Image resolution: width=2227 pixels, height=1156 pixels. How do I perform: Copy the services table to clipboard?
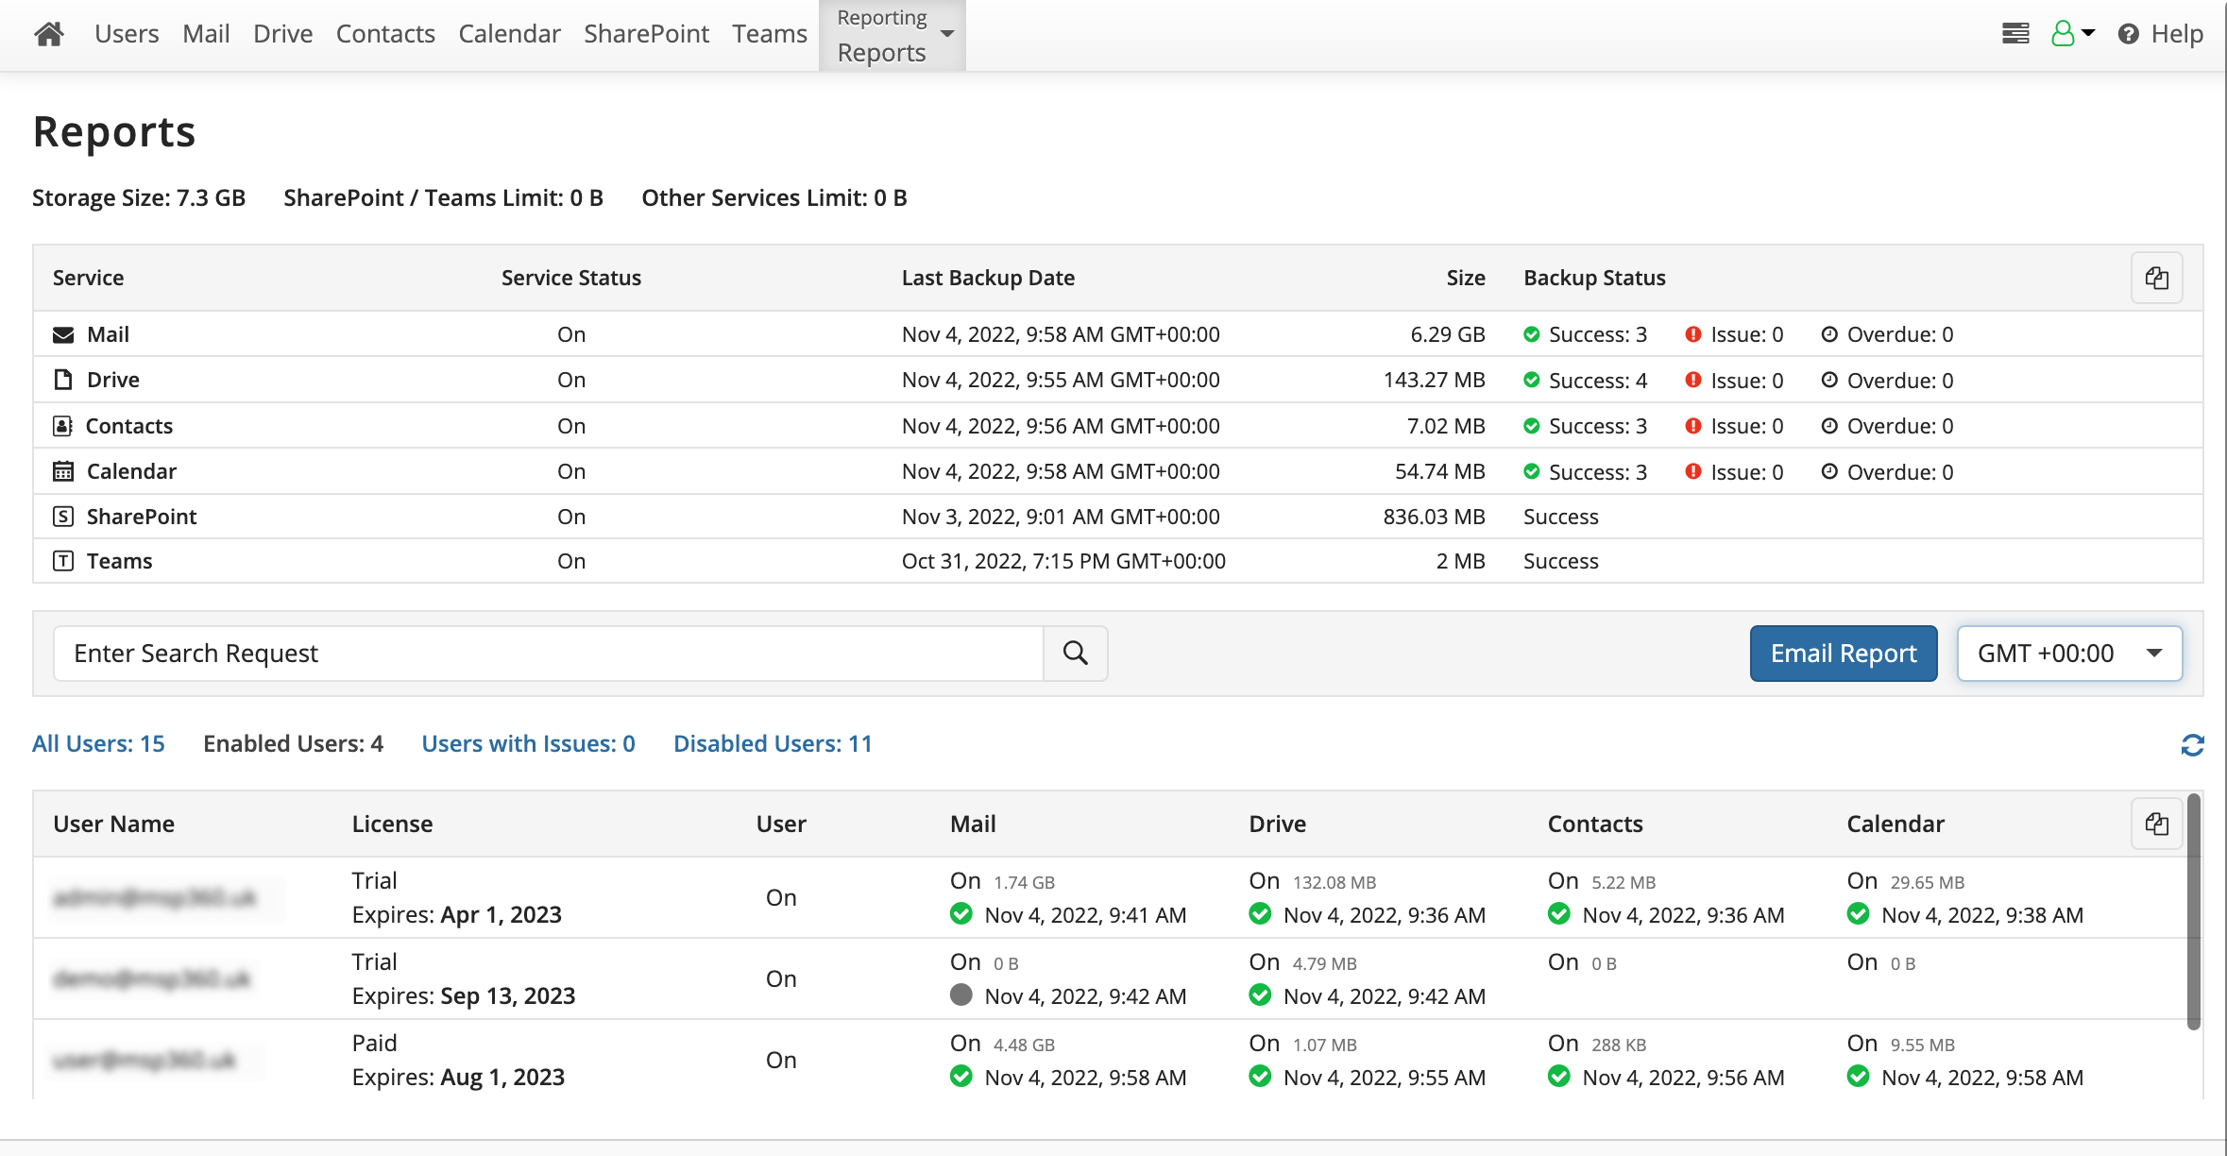coord(2157,278)
